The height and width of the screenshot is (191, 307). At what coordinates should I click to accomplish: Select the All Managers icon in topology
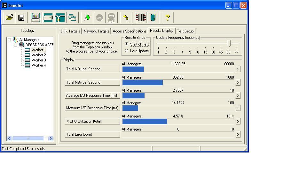click(15, 40)
